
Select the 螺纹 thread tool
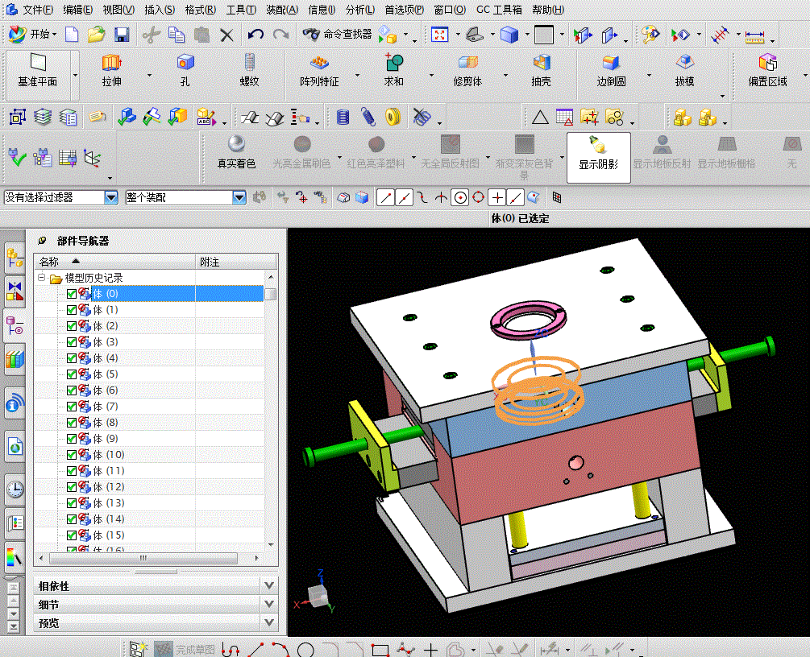[x=249, y=71]
